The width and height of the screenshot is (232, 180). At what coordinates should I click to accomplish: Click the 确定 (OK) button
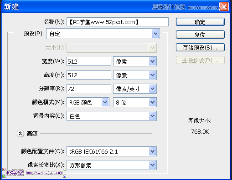[200, 22]
